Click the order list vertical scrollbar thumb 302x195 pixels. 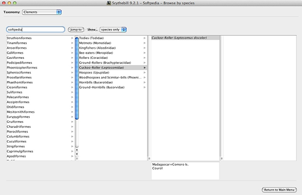[77, 78]
